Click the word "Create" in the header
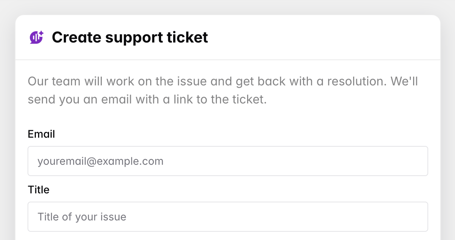Viewport: 455px width, 240px height. click(76, 37)
